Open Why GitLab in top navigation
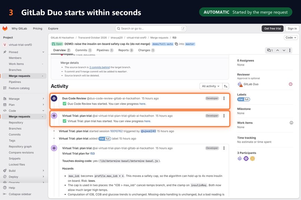 click(x=19, y=29)
